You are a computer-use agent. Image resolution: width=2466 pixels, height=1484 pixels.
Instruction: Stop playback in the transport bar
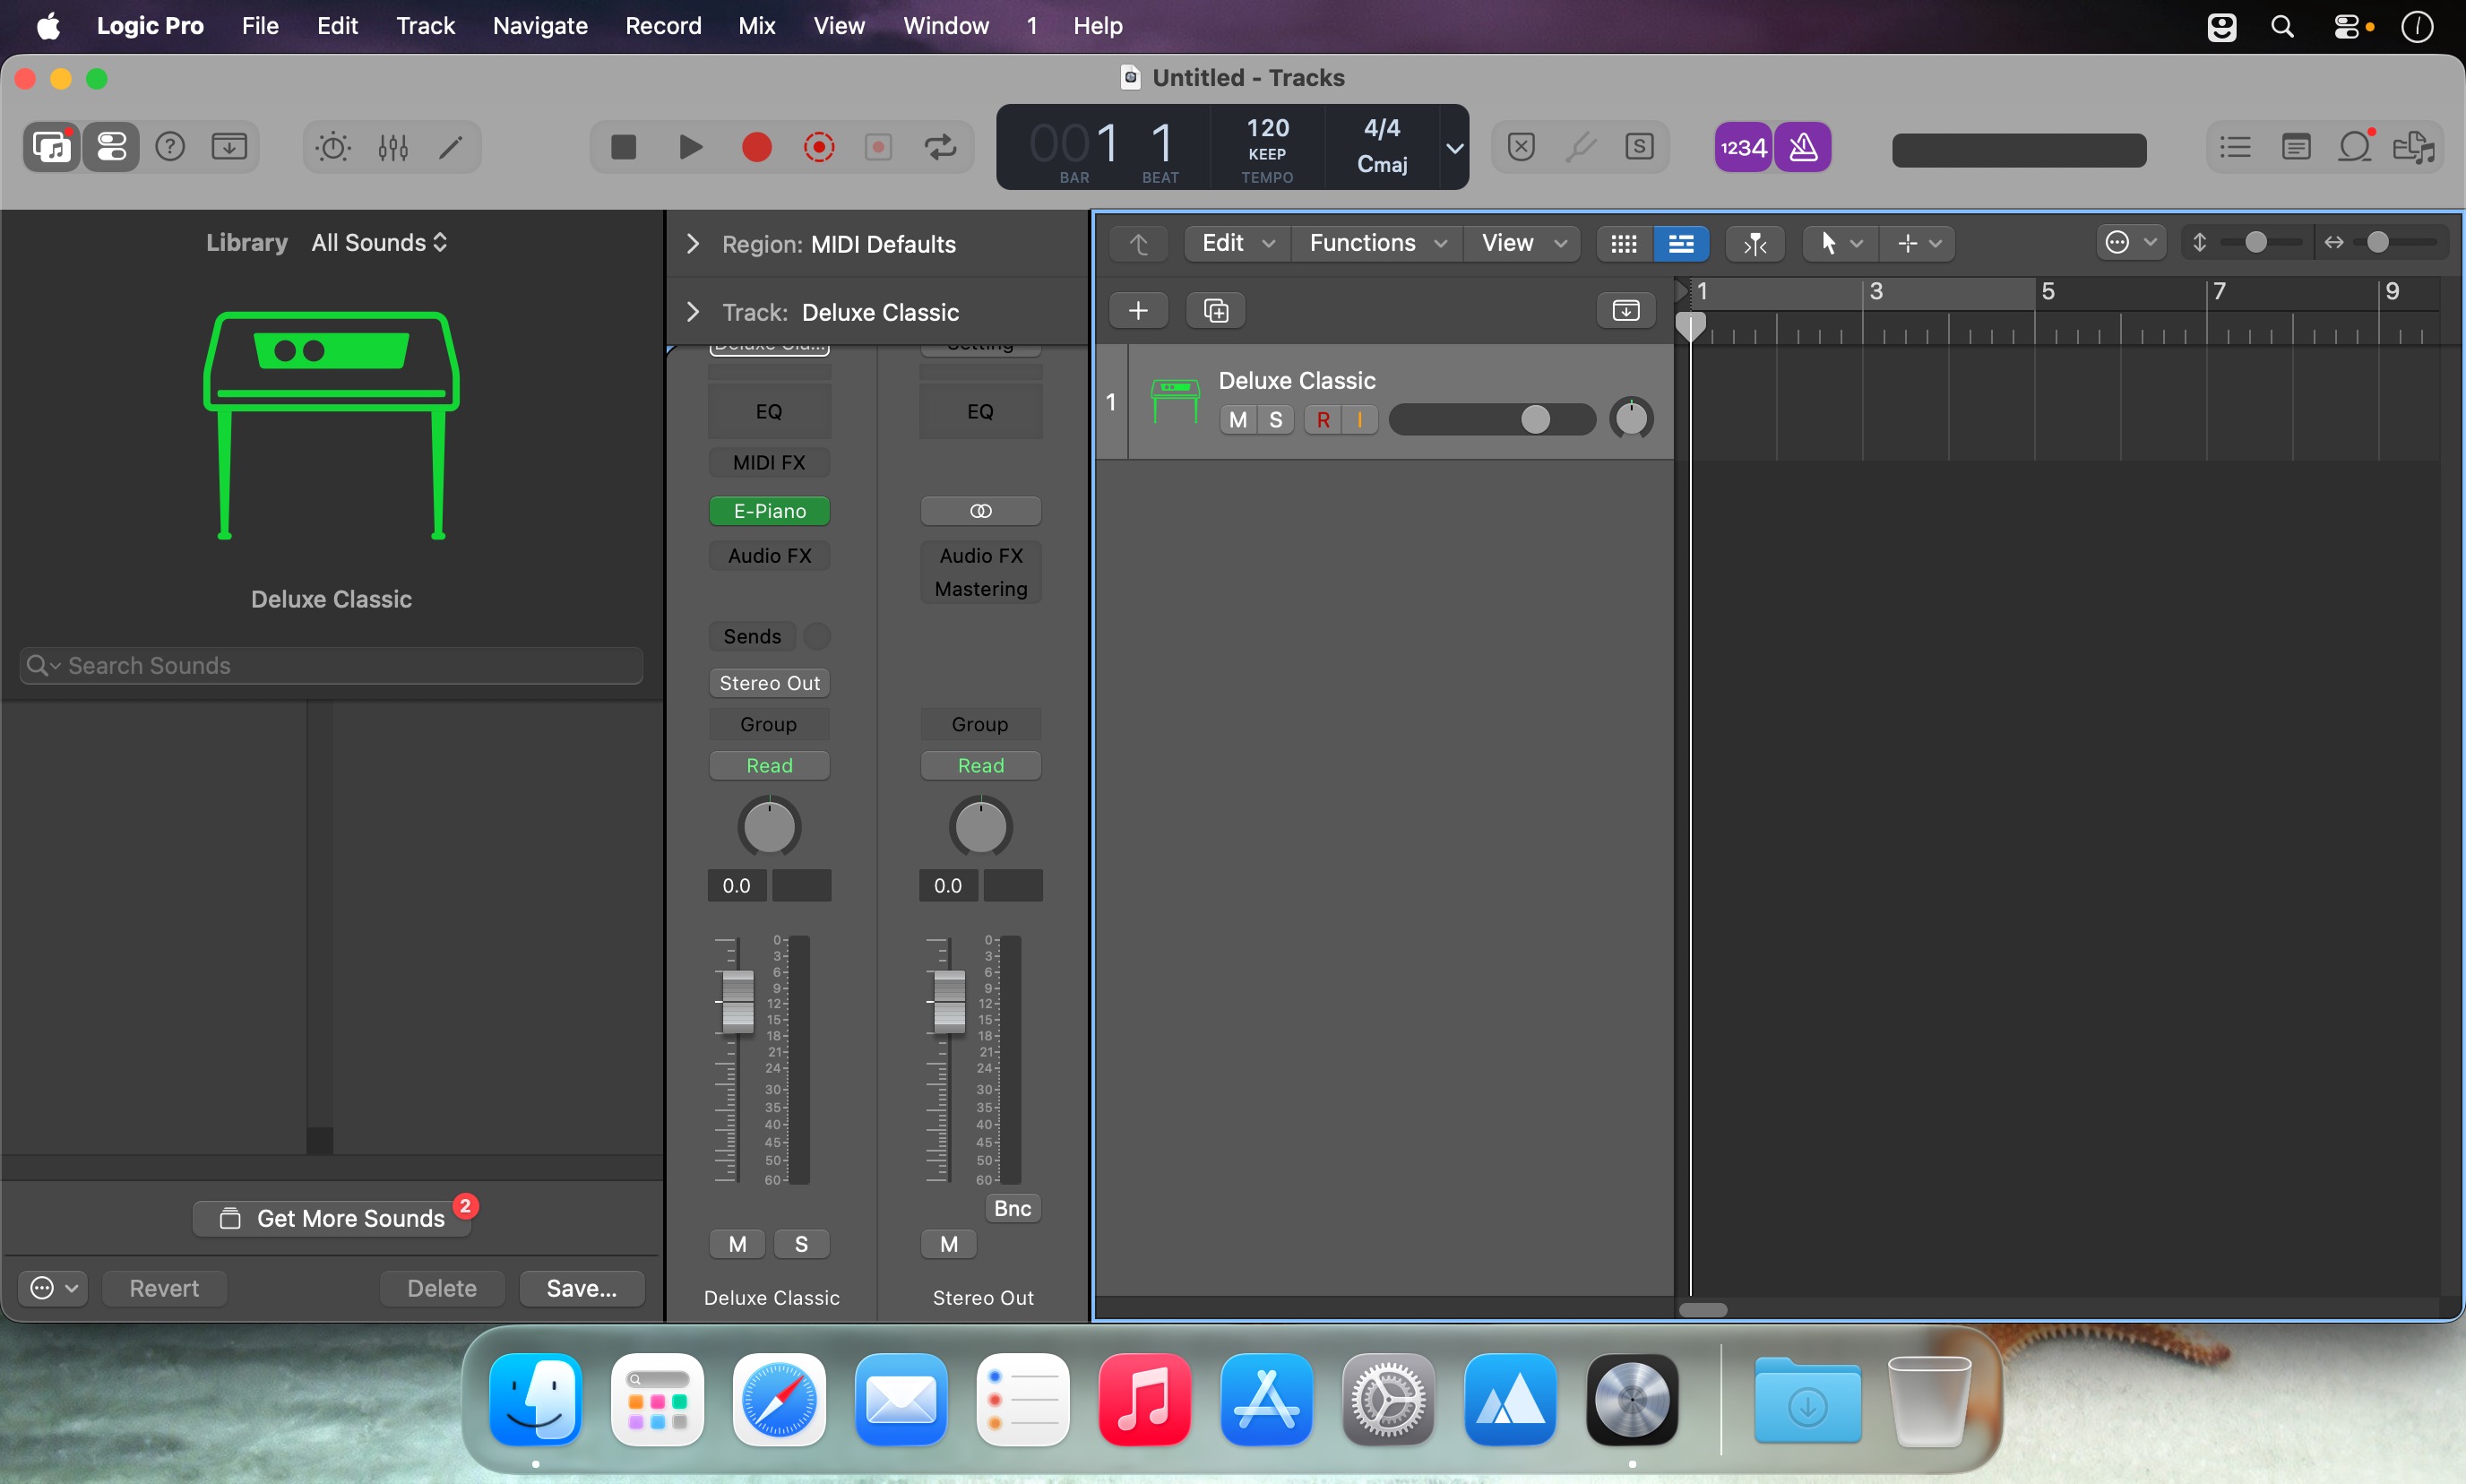[623, 148]
